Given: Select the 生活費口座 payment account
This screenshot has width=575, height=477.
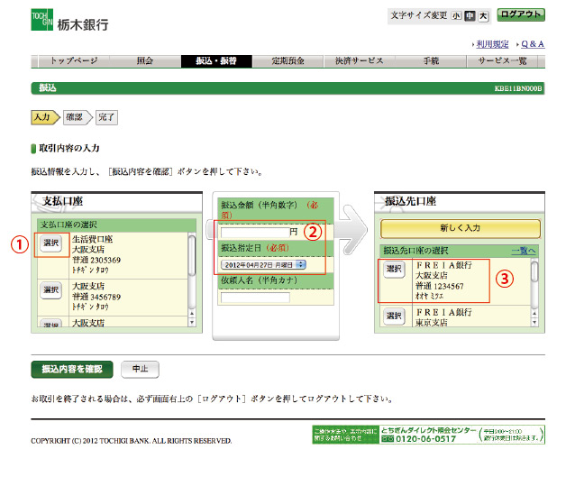Looking at the screenshot, I should click(x=50, y=243).
